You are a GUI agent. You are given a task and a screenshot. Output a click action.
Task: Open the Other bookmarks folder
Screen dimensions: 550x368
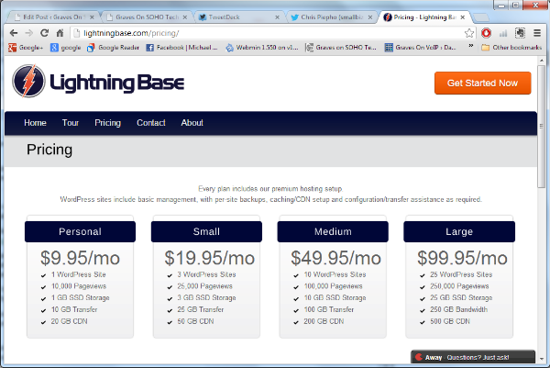coord(511,48)
